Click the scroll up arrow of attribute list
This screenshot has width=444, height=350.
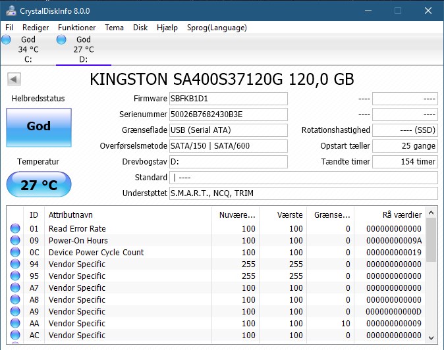tap(431, 213)
